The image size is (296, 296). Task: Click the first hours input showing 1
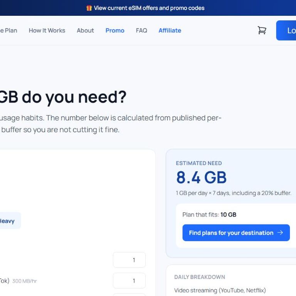(x=129, y=260)
